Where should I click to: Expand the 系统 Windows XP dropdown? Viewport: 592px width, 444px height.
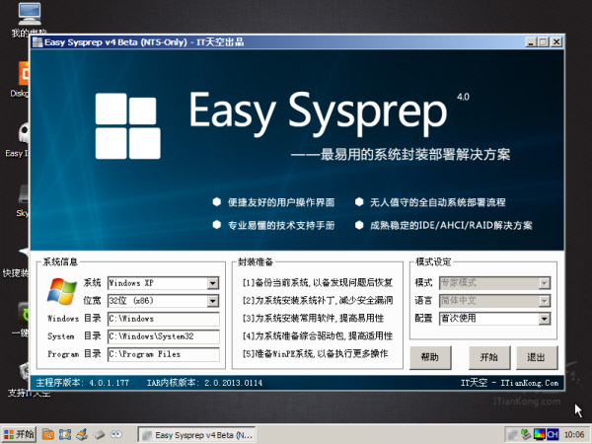tap(213, 283)
